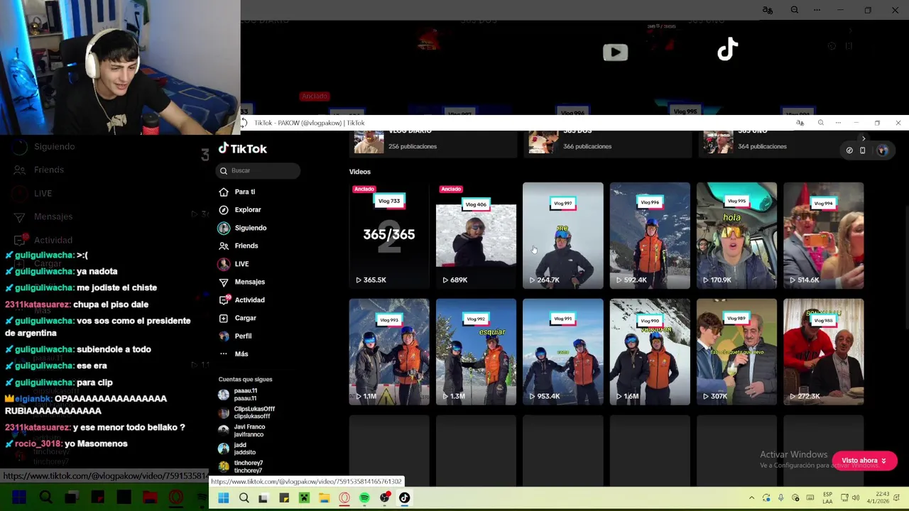The width and height of the screenshot is (909, 511).
Task: Open Windows Search on the taskbar
Action: (x=244, y=498)
